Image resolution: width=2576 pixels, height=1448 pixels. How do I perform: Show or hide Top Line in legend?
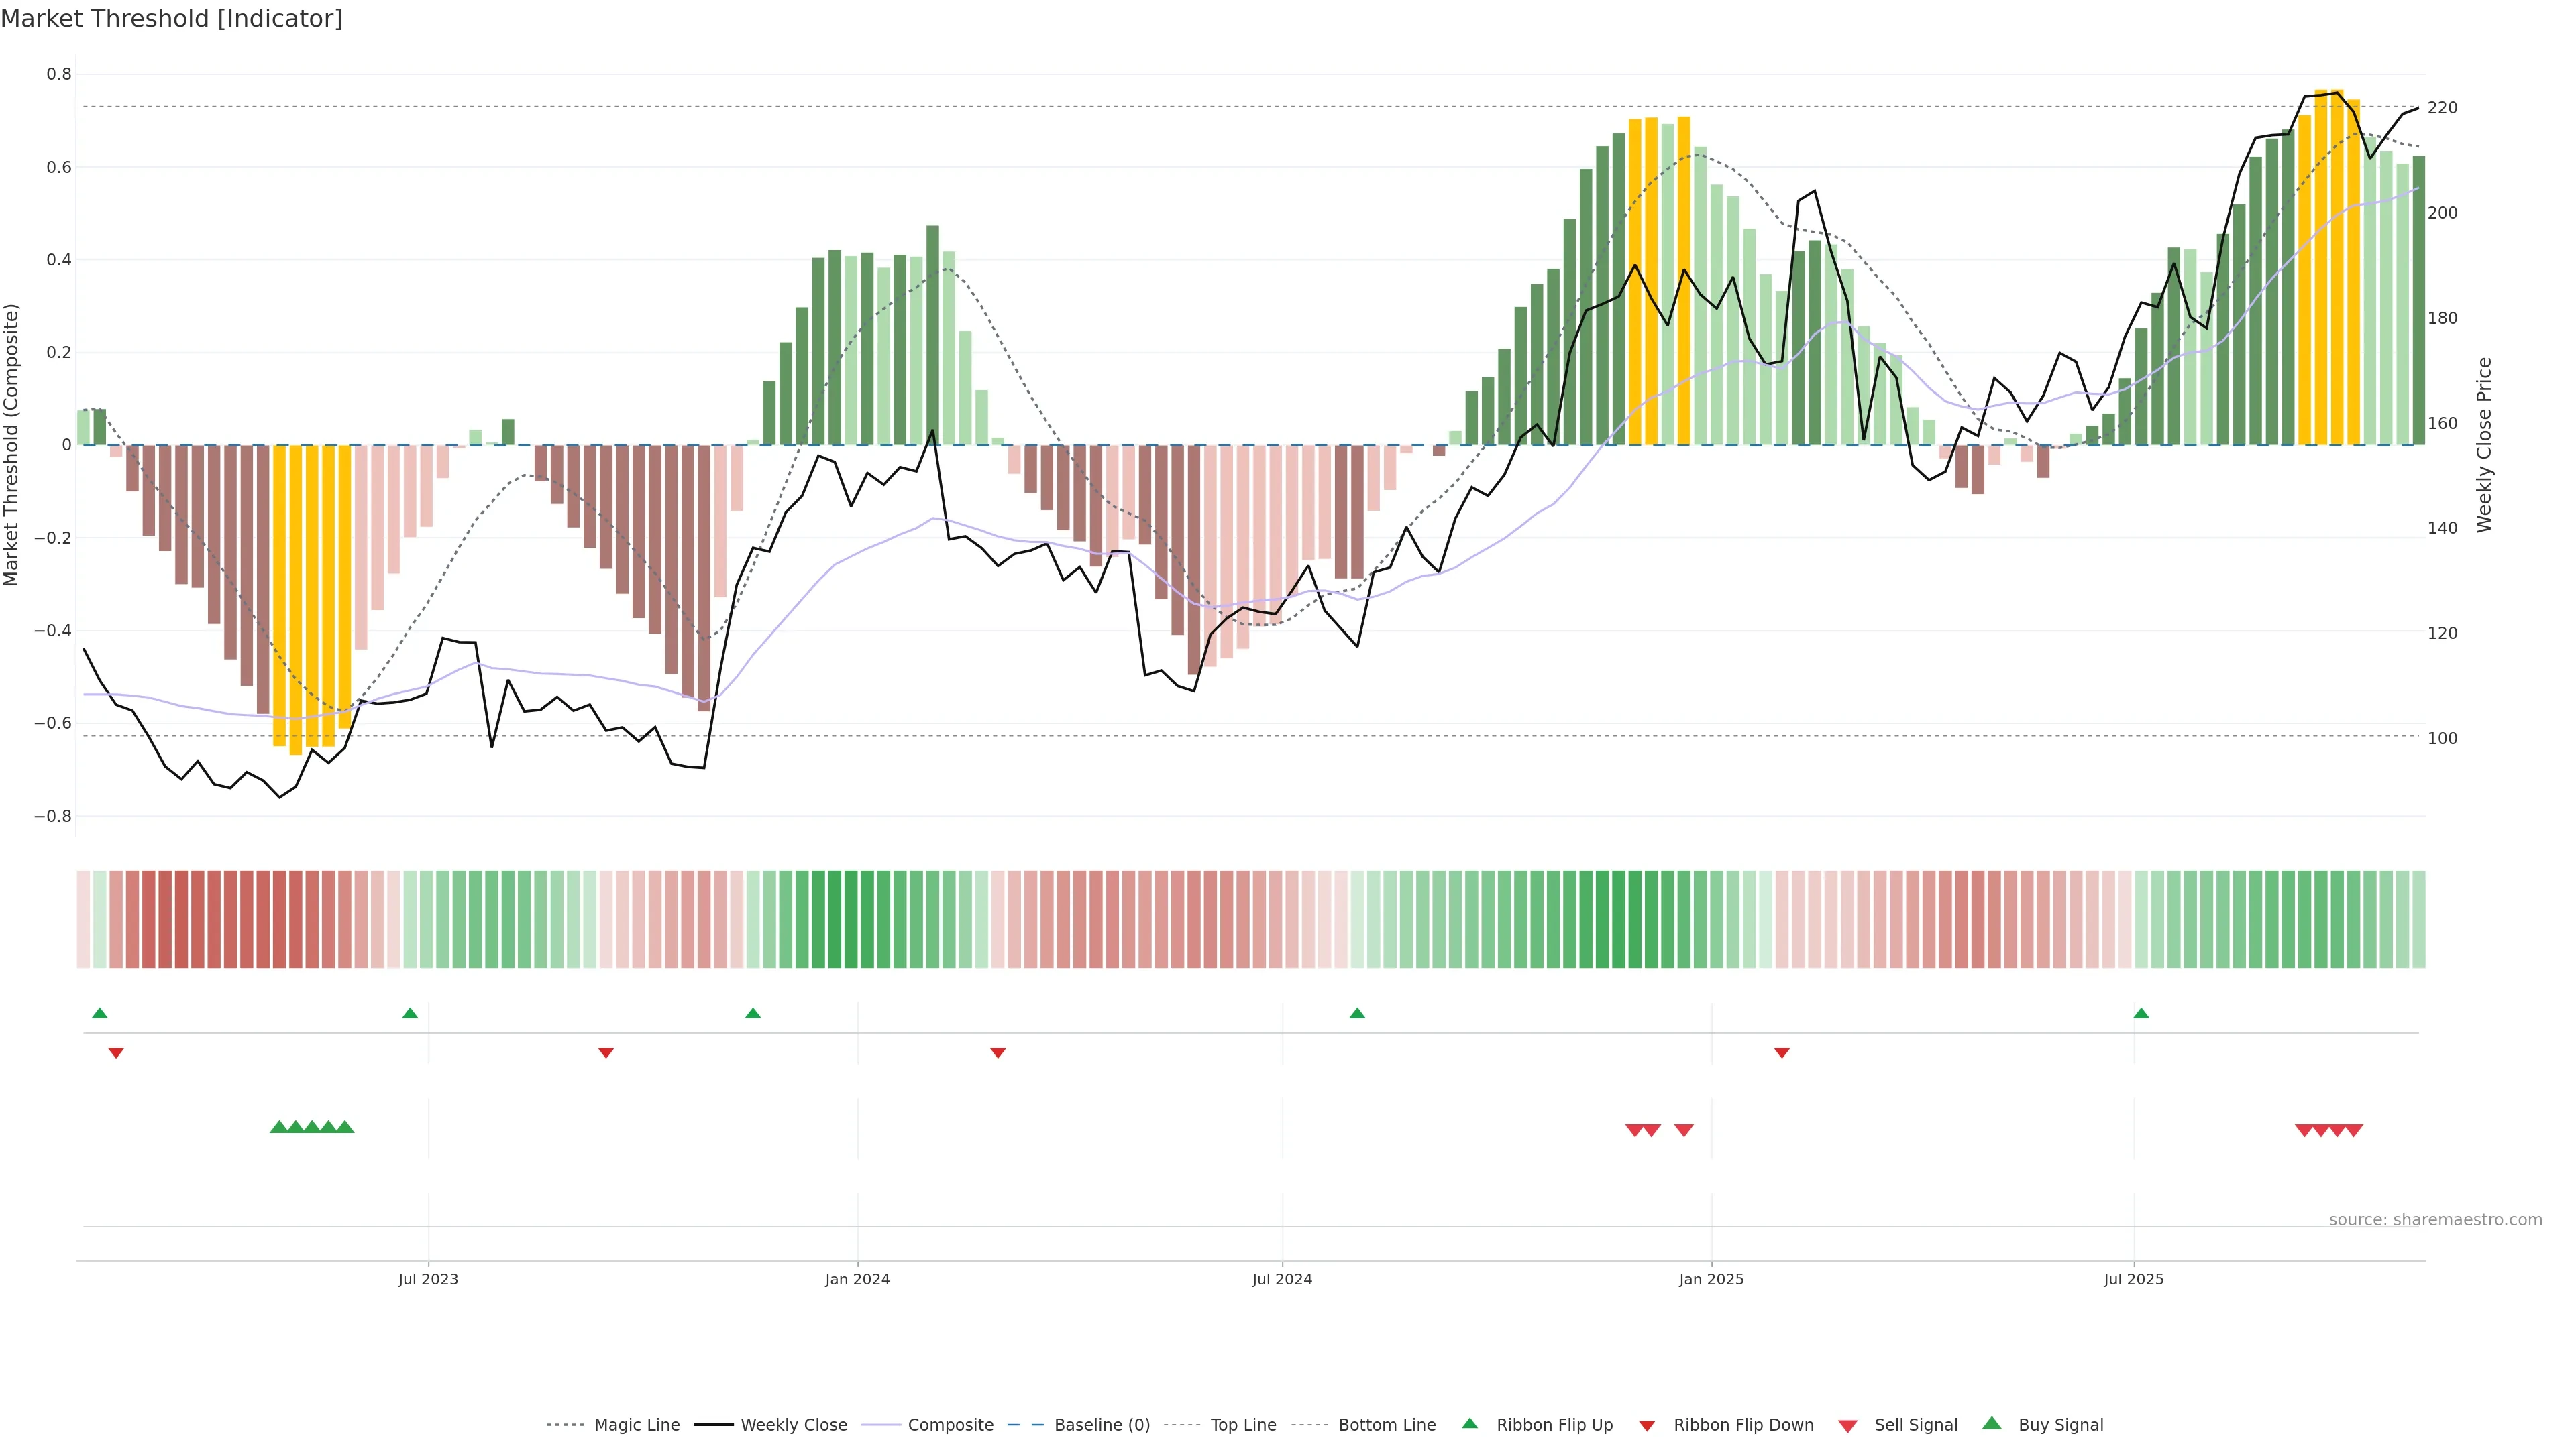pos(1243,1425)
